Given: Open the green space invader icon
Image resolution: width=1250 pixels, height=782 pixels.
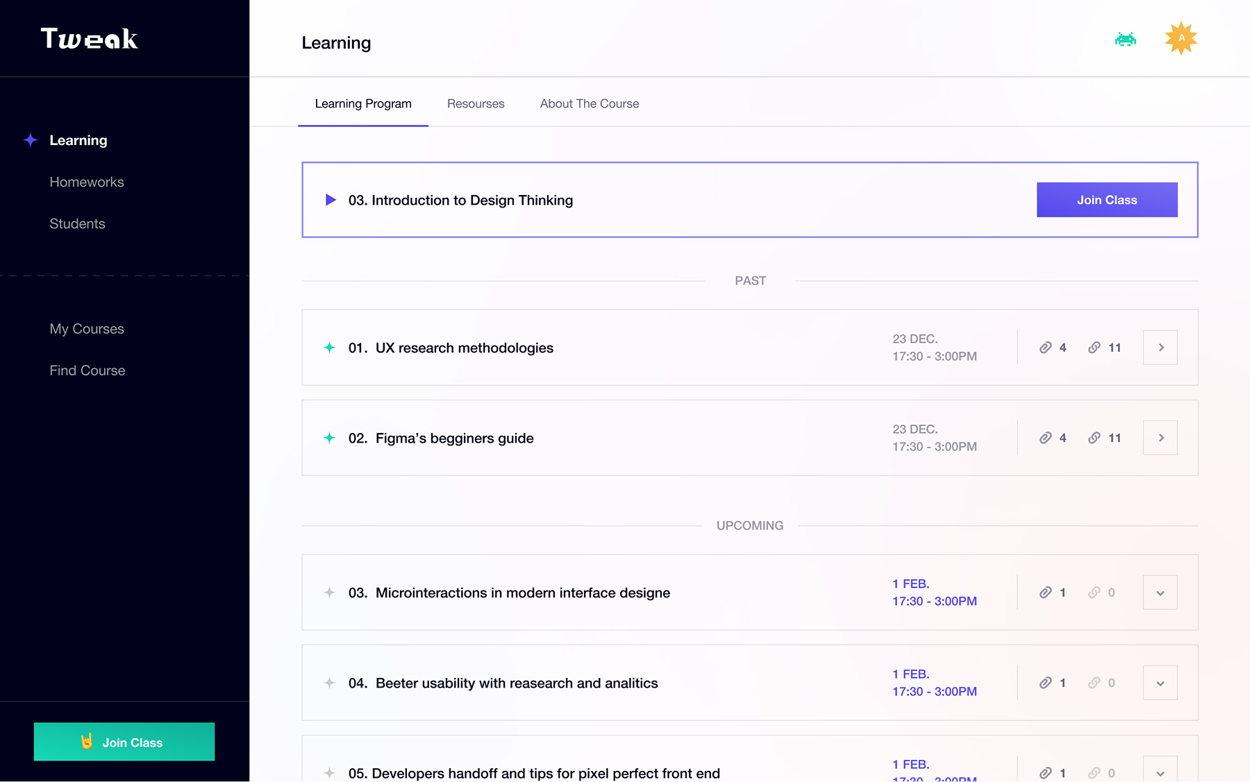Looking at the screenshot, I should [x=1125, y=39].
